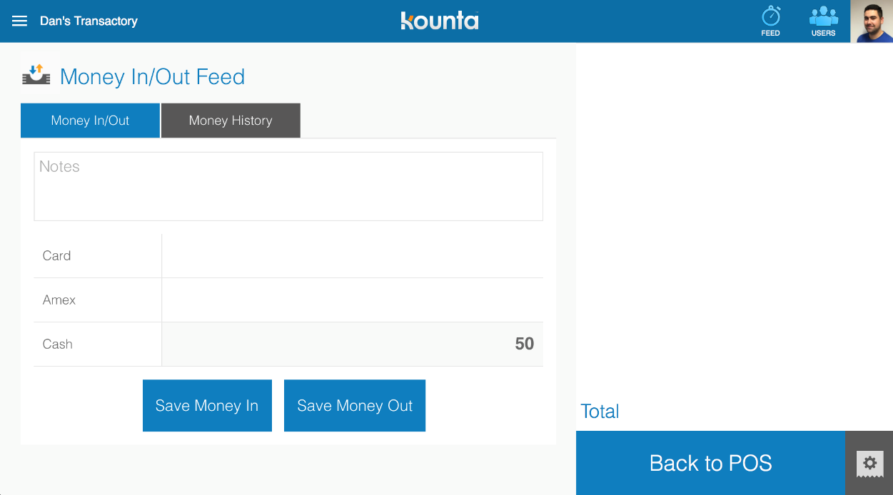Go Back to POS
This screenshot has width=893, height=495.
coord(710,463)
